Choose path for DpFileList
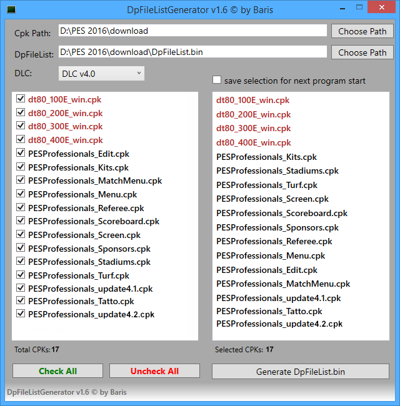Viewport: 400px width, 406px height. coord(362,52)
